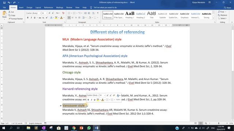Toggle Bold in the floating mini toolbar

point(88,100)
